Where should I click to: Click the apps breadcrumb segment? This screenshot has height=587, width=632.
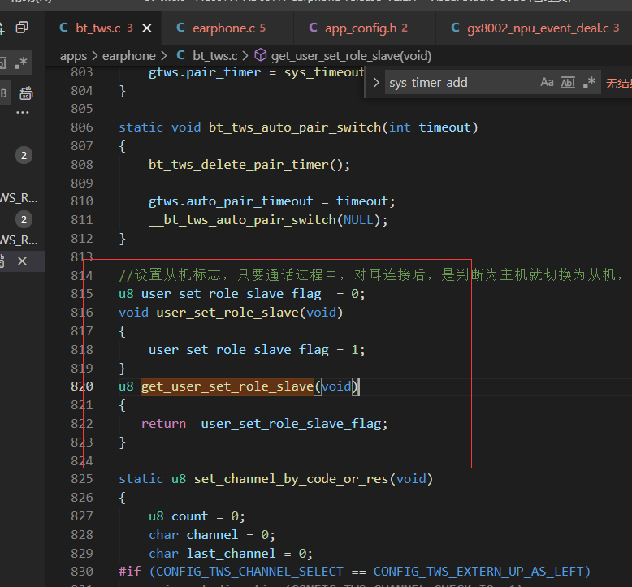(73, 55)
